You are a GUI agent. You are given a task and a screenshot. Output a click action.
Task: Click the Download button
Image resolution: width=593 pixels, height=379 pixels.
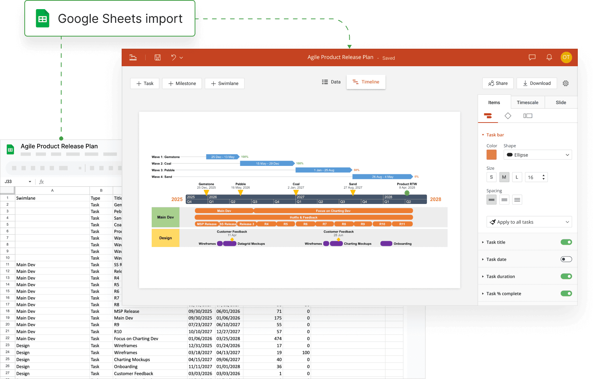(537, 83)
